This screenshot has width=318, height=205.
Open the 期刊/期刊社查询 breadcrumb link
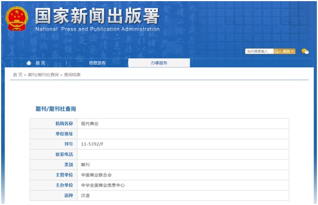43,75
